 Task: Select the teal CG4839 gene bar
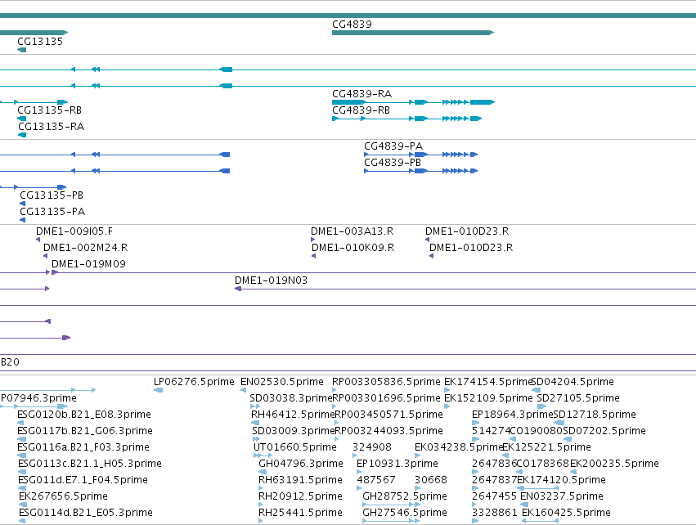(x=413, y=33)
